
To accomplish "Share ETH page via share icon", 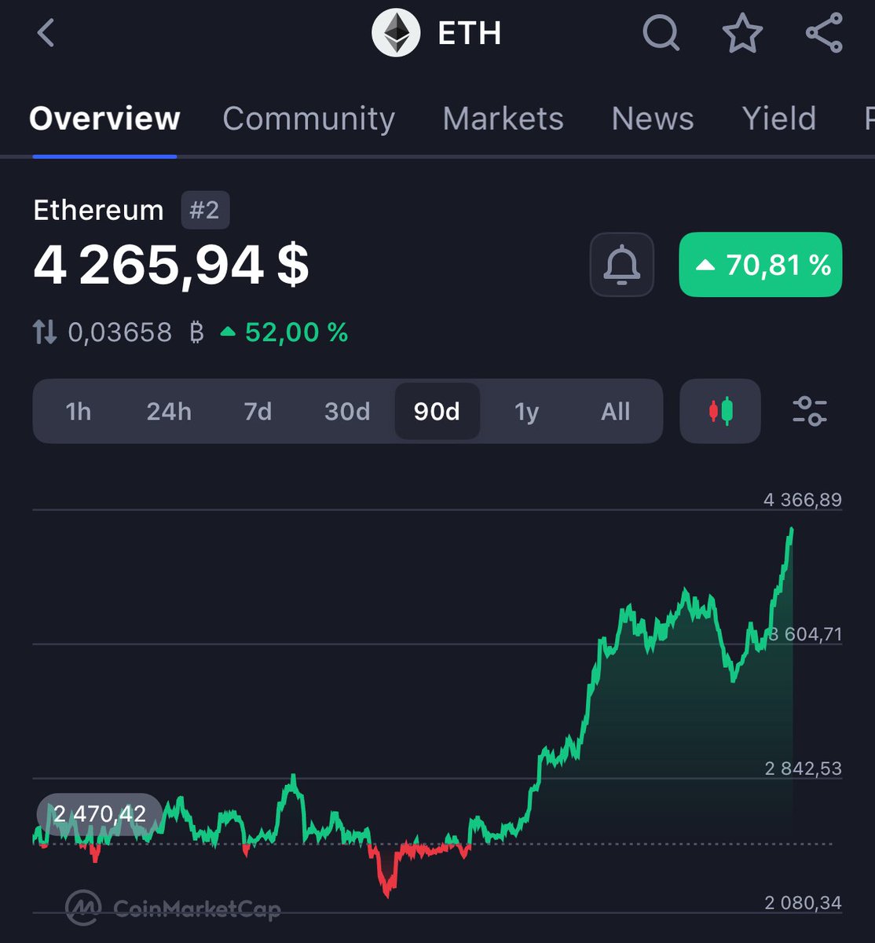I will click(x=824, y=34).
